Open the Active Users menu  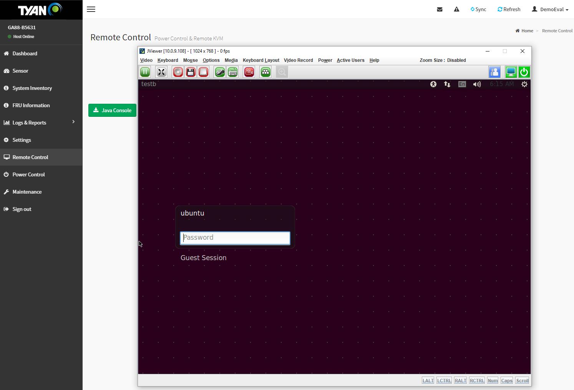[x=351, y=60]
